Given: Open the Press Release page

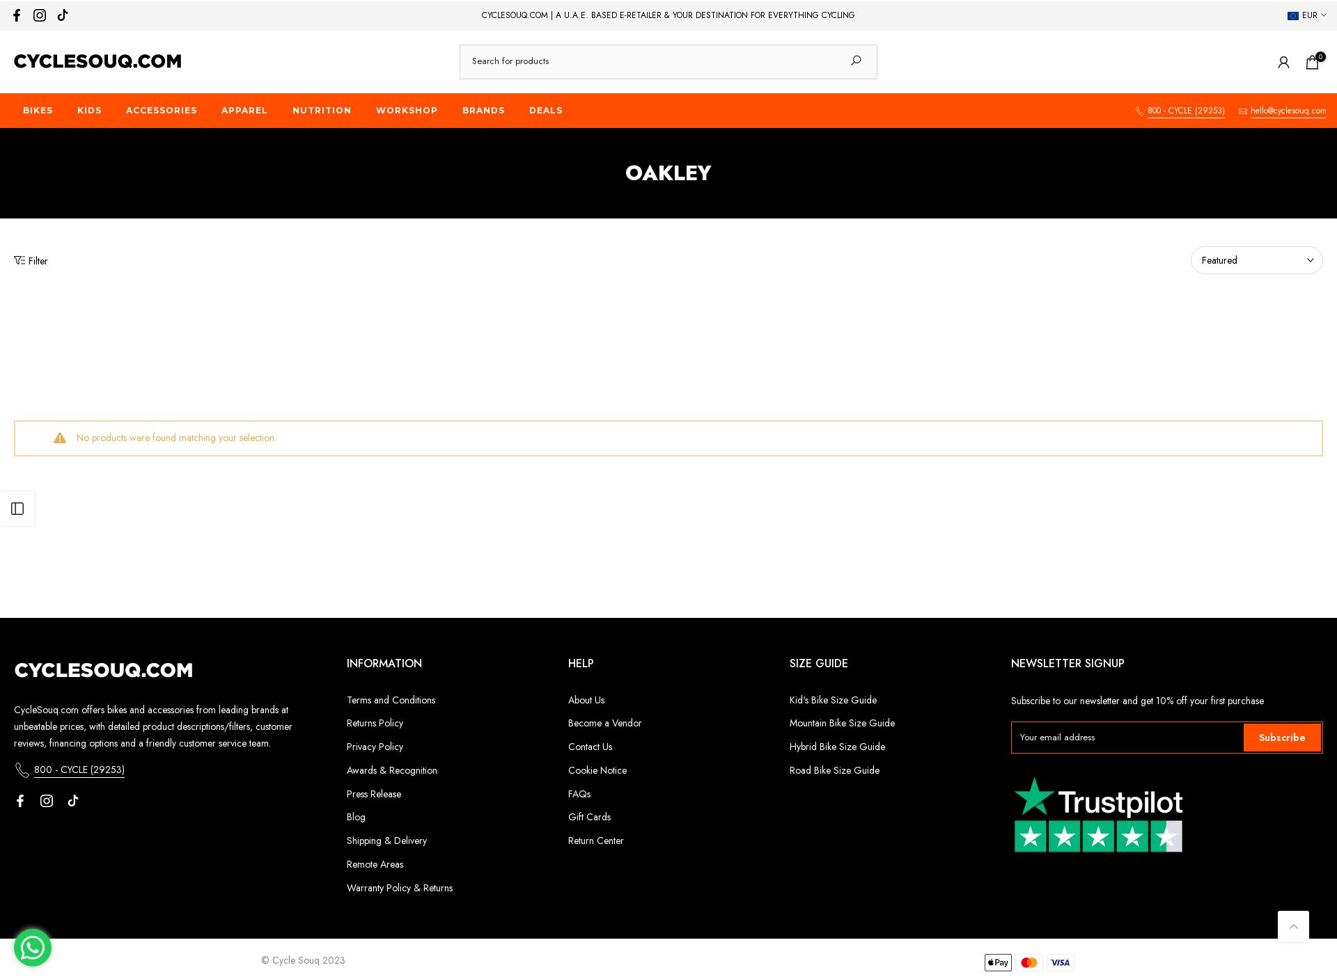Looking at the screenshot, I should point(374,794).
